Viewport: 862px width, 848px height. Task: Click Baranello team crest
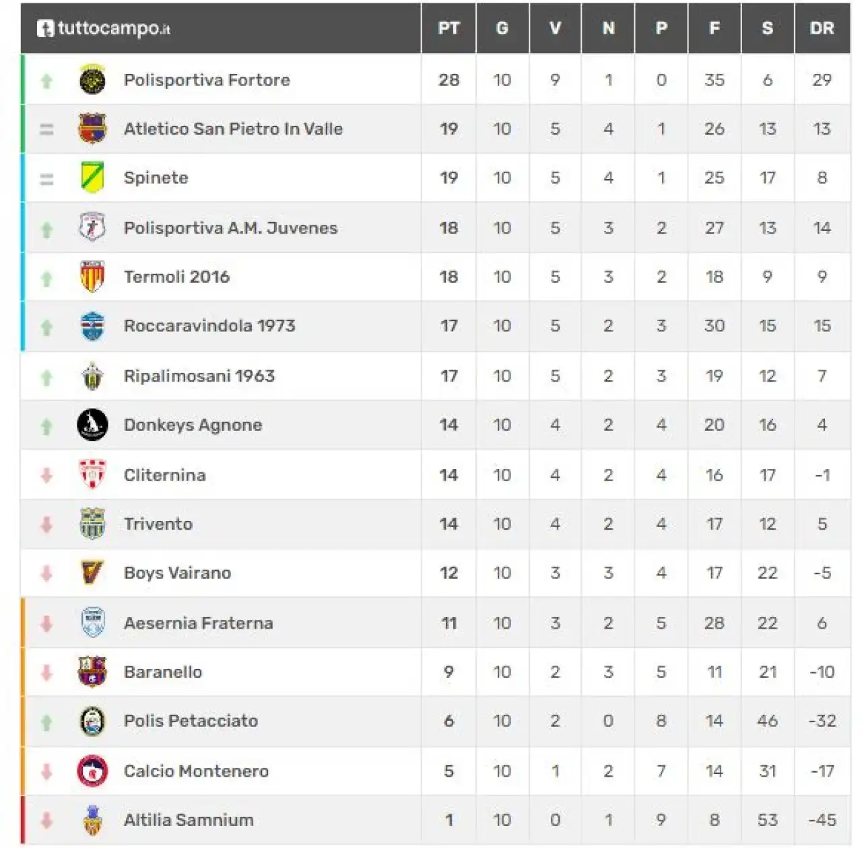pyautogui.click(x=92, y=672)
